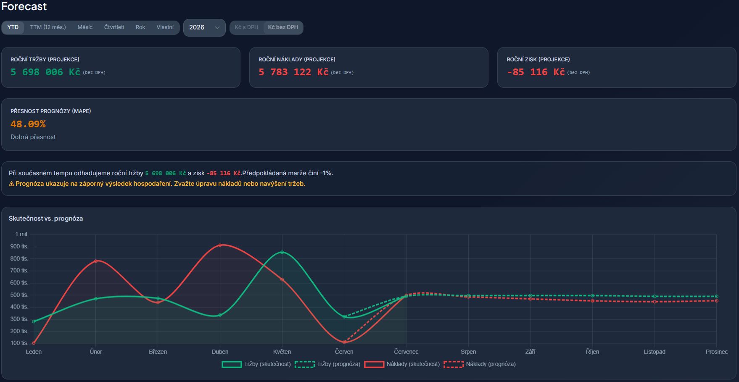Click the Únor costs data point

[96, 261]
